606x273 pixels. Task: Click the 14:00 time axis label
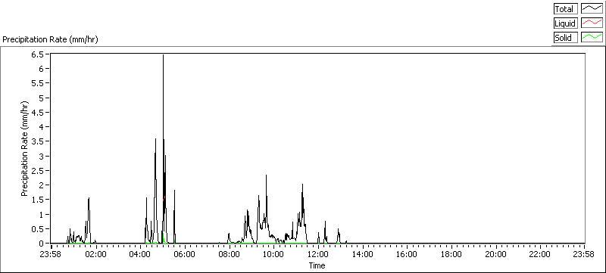tap(363, 254)
